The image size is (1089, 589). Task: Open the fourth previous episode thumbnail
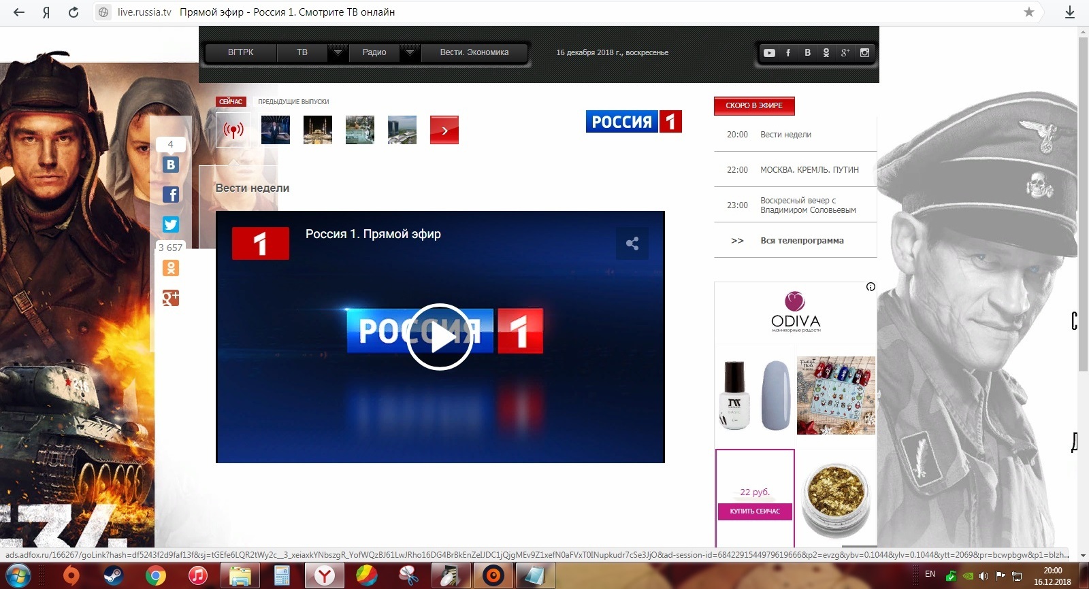point(402,130)
